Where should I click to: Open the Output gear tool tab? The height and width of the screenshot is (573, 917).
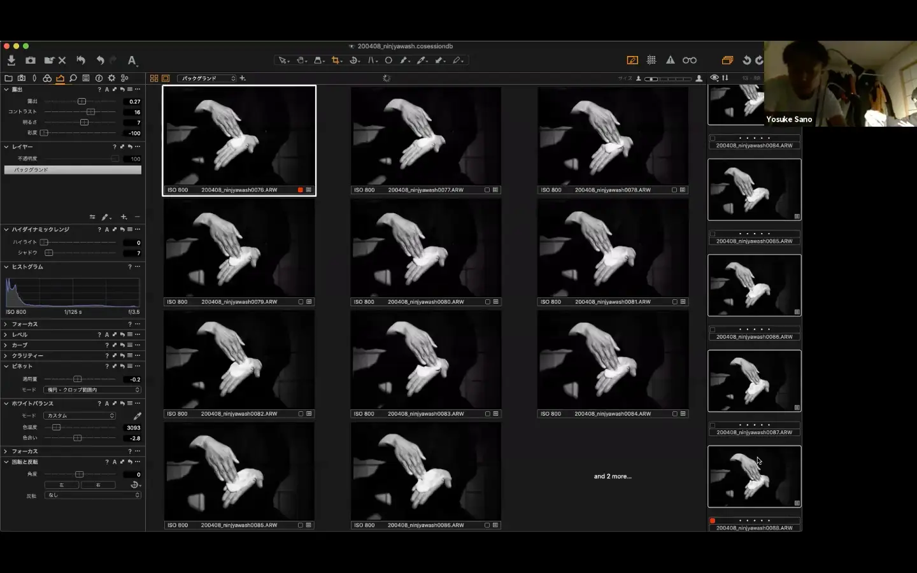(111, 78)
